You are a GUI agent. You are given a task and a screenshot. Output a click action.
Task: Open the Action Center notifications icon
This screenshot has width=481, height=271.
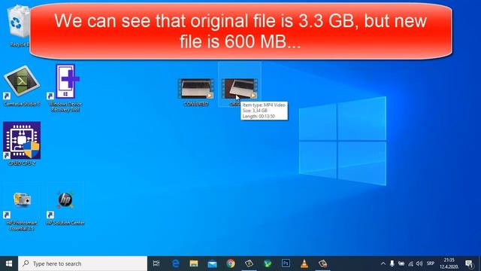pyautogui.click(x=469, y=263)
